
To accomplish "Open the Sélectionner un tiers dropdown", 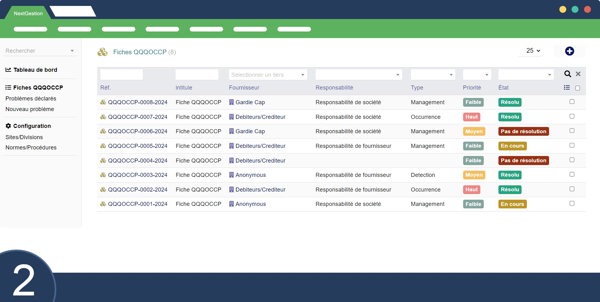I will [x=268, y=75].
